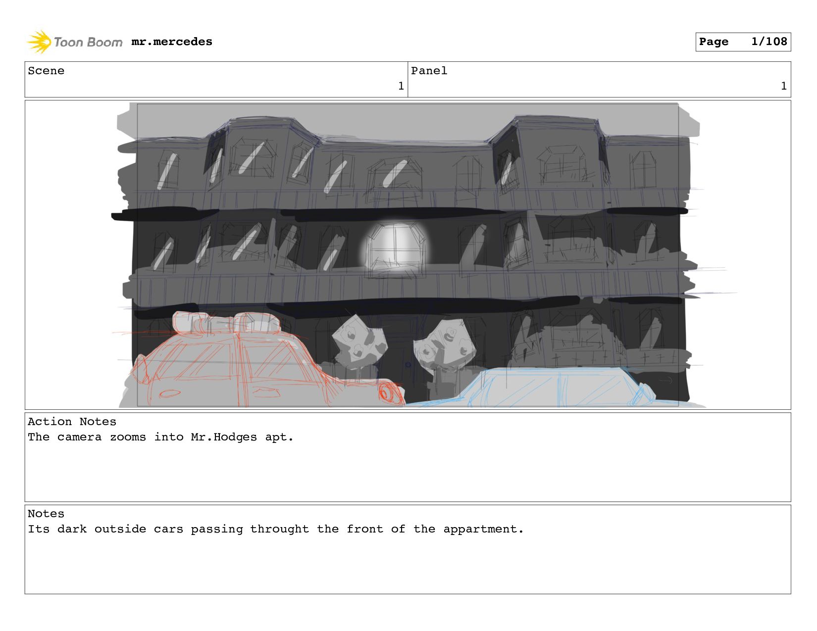Click the Page 1/108 indicator
817x631 pixels.
click(743, 42)
